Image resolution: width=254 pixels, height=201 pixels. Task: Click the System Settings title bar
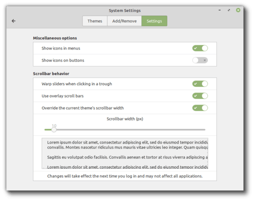pos(125,11)
